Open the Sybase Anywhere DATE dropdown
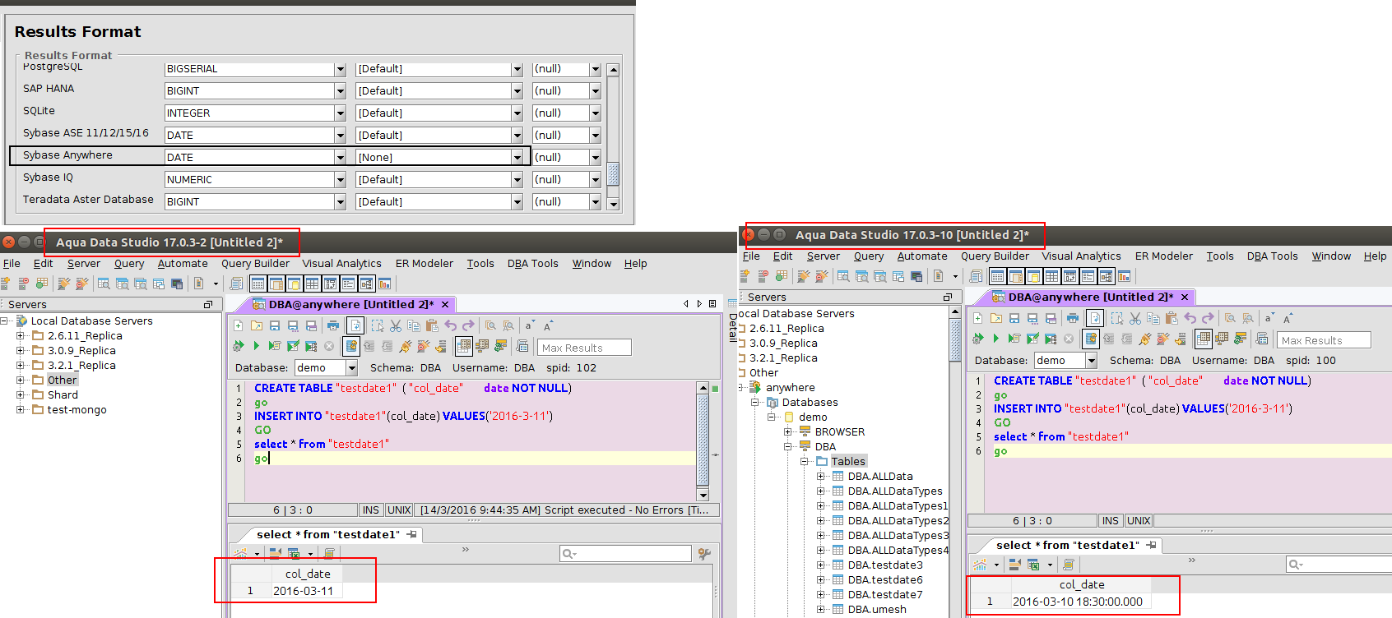 point(340,158)
